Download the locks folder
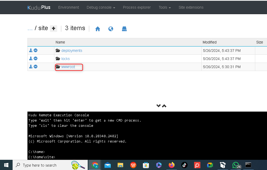The width and height of the screenshot is (267, 170). [x=31, y=59]
